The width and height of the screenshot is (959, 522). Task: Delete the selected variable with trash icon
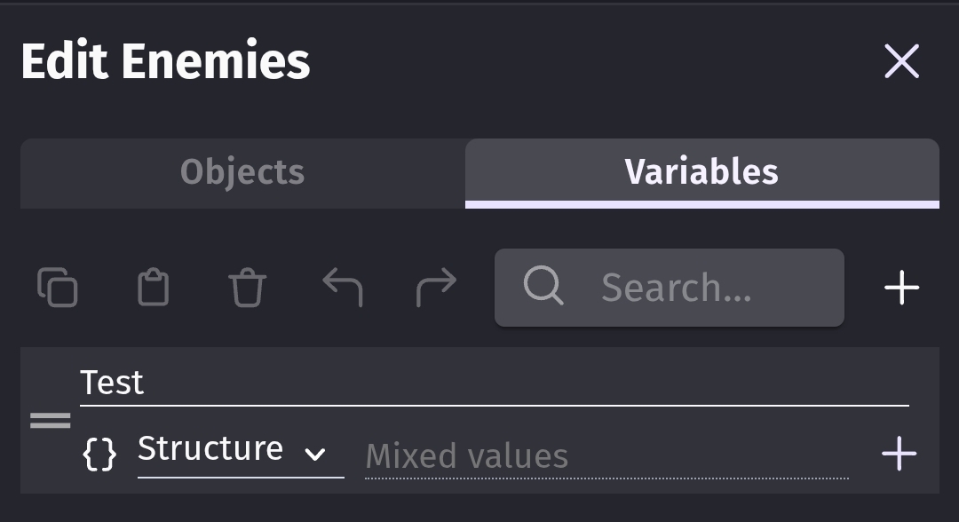click(247, 288)
